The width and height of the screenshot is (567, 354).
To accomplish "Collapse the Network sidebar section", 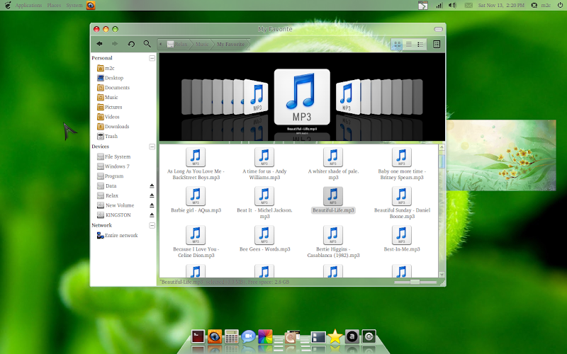I will click(152, 225).
